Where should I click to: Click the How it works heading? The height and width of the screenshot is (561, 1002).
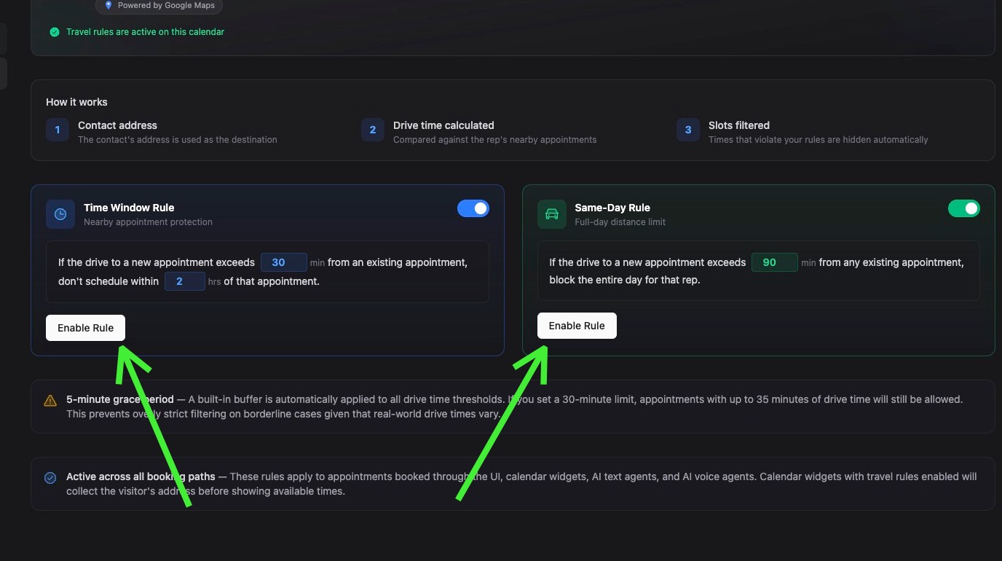(76, 102)
